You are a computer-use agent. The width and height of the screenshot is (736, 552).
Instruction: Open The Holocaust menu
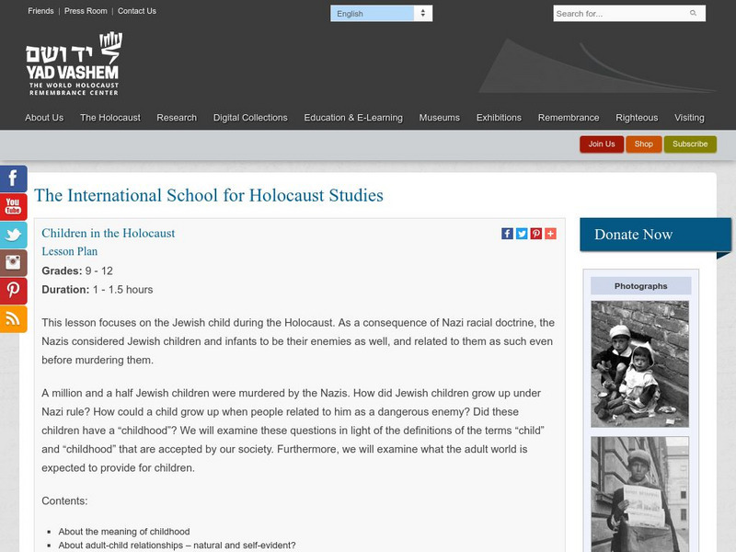(110, 118)
